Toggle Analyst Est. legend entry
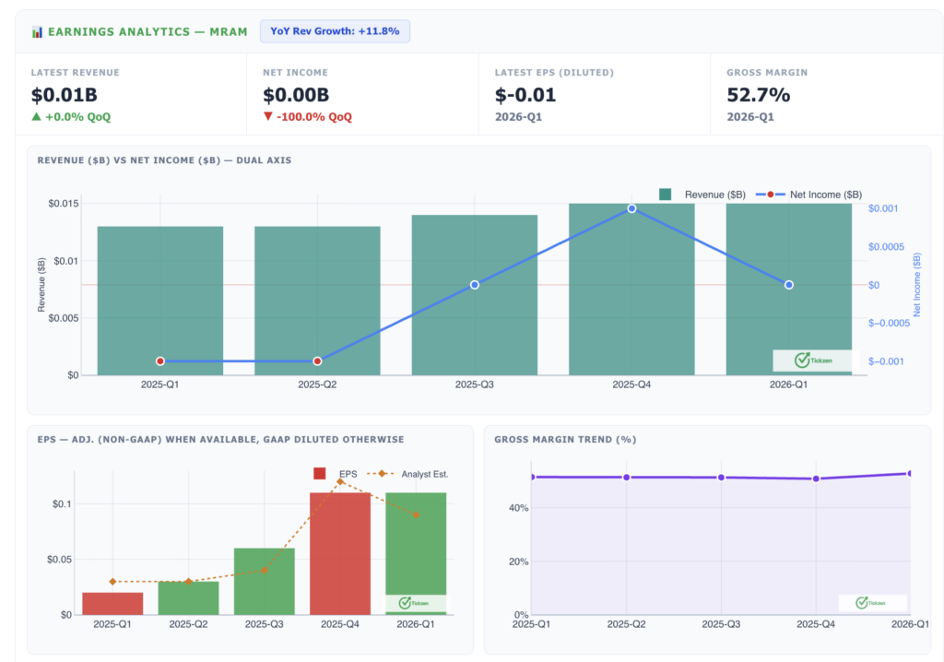The width and height of the screenshot is (944, 662). 407,474
